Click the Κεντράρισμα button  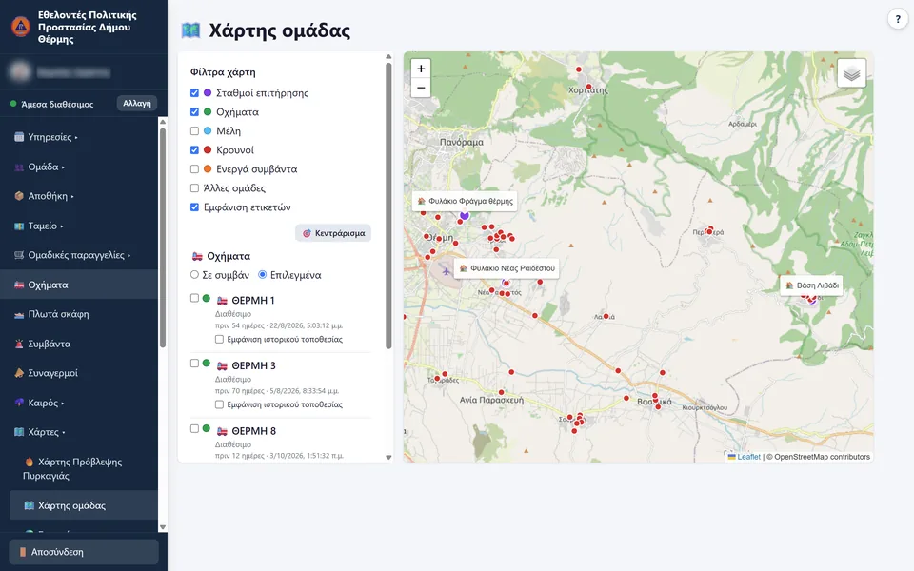(333, 233)
